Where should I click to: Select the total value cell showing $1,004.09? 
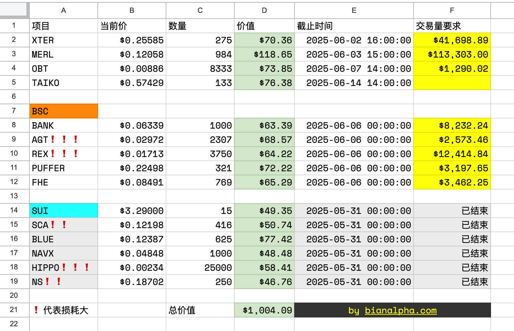264,310
